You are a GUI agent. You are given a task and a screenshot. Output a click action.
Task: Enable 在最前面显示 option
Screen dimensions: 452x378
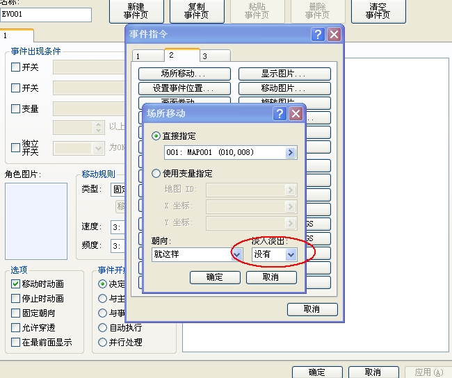point(15,343)
